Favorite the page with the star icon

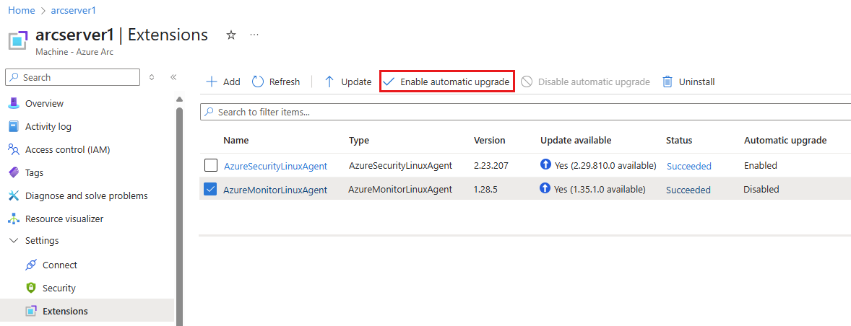tap(231, 35)
